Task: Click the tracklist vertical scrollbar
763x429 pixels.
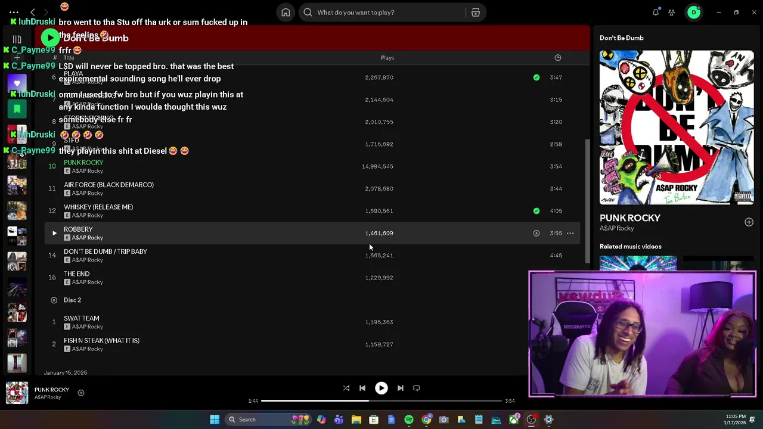Action: [x=589, y=201]
